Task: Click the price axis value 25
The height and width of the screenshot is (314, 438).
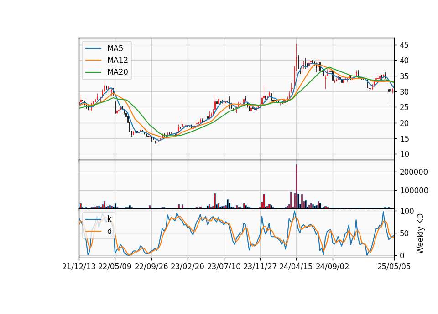Action: (x=404, y=107)
